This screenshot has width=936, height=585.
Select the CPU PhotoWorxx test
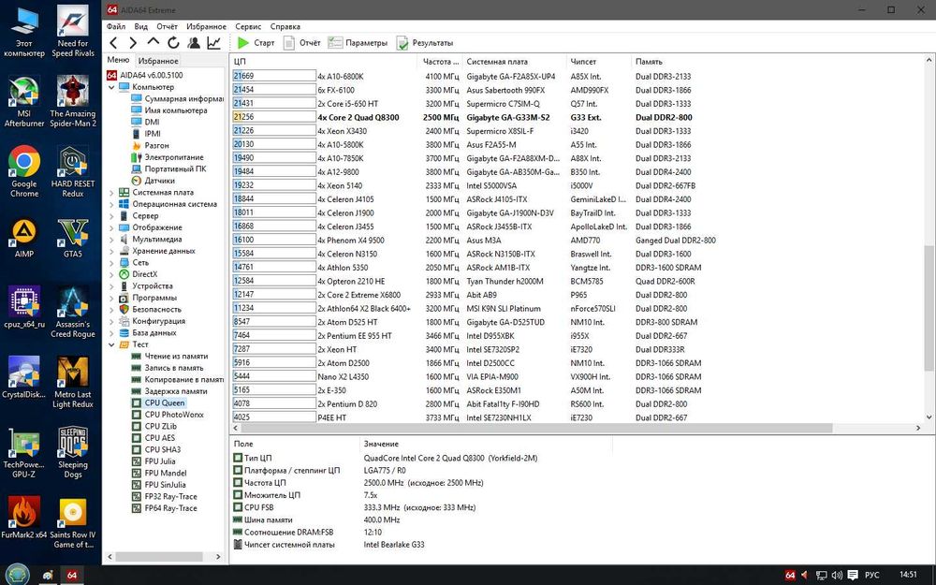[x=168, y=415]
